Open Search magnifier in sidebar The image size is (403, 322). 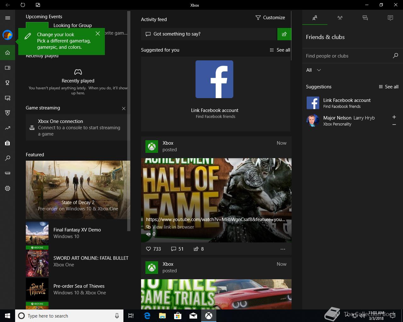[8, 158]
